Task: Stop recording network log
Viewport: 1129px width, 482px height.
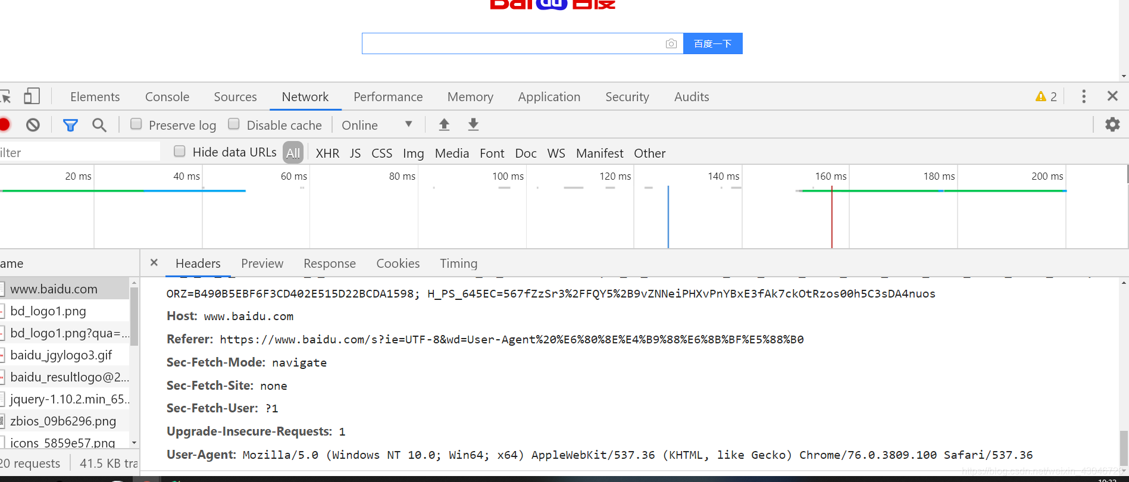Action: [x=4, y=124]
